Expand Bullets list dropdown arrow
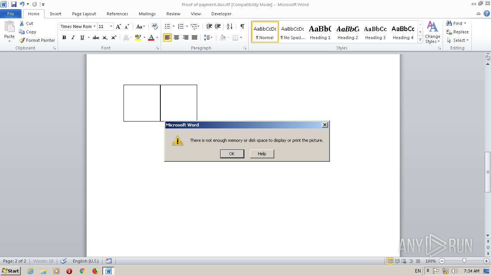This screenshot has width=491, height=276. point(173,26)
